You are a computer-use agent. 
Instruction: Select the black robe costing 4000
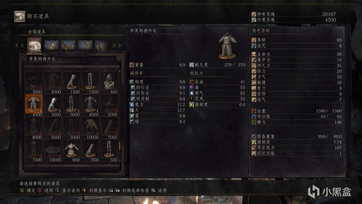point(91,104)
